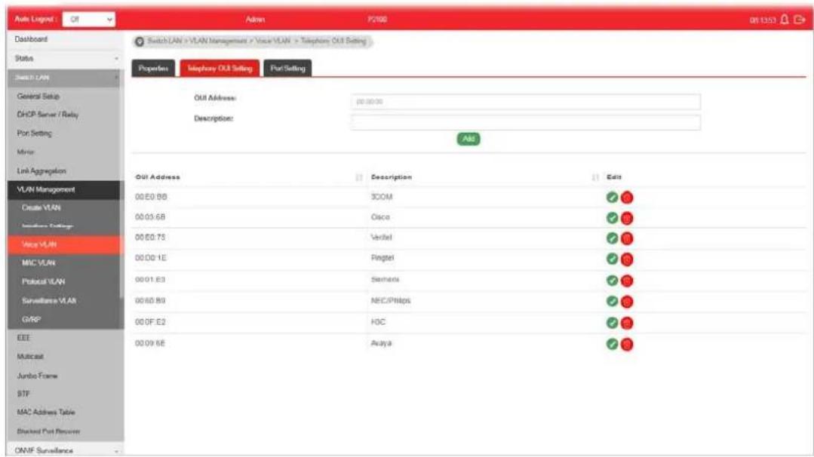814x457 pixels.
Task: Edit the H3C OUI entry
Action: pos(612,323)
